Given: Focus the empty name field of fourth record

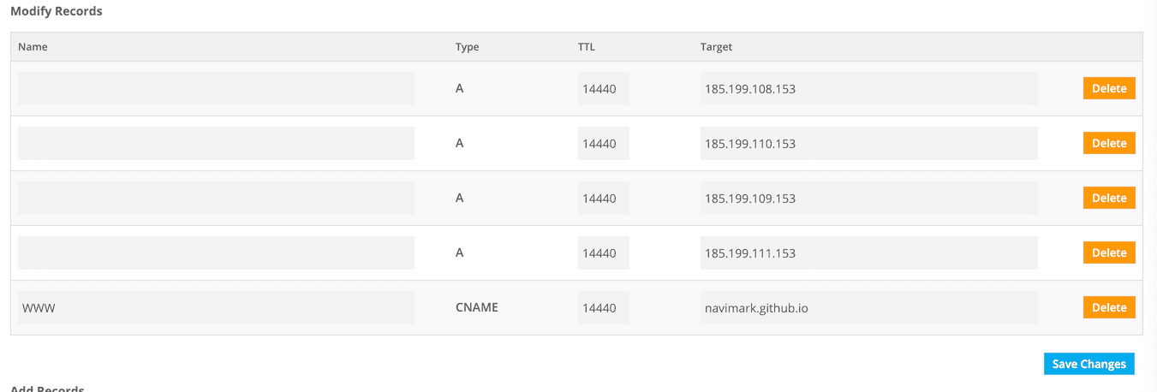Looking at the screenshot, I should point(216,252).
